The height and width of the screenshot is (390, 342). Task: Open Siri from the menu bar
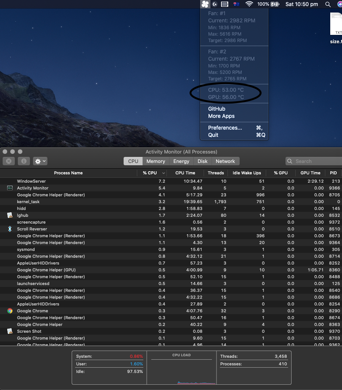339,4
